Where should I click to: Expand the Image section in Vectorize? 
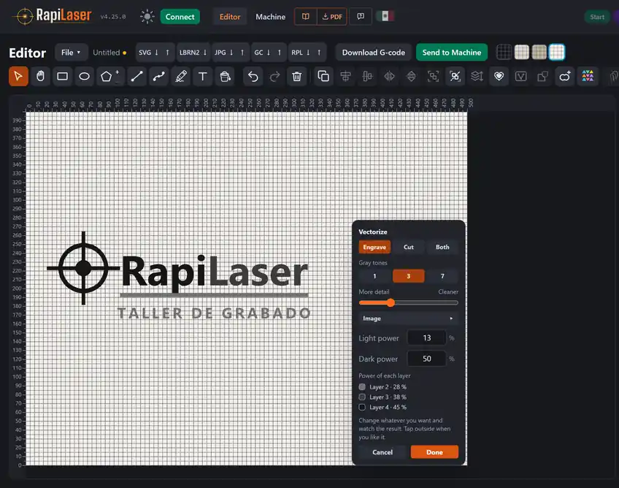click(x=408, y=318)
